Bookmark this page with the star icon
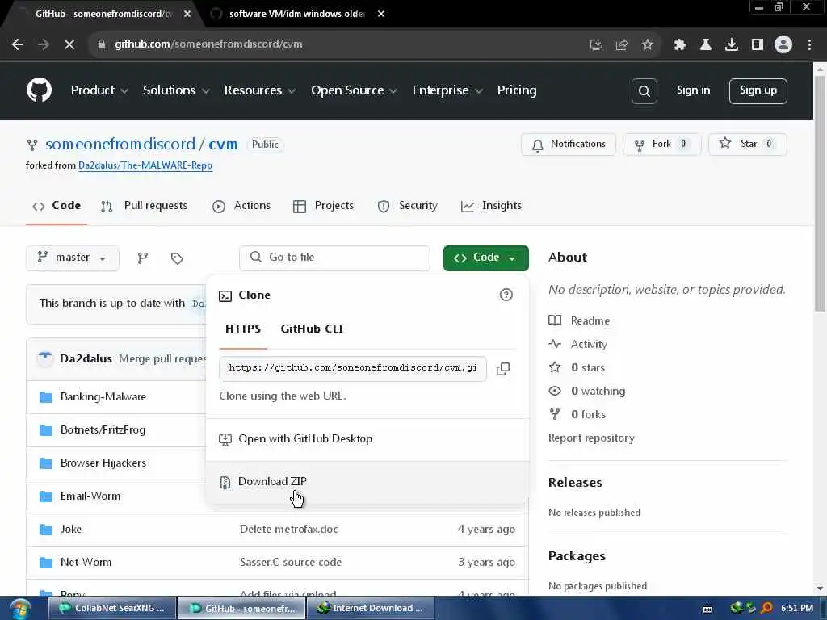 coord(648,45)
